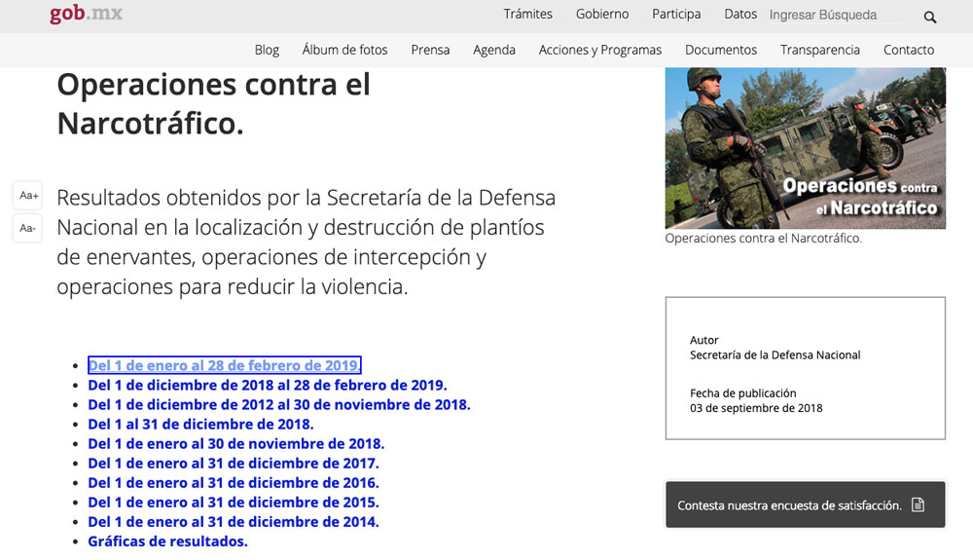
Task: Open the Trámites menu
Action: pyautogui.click(x=527, y=15)
